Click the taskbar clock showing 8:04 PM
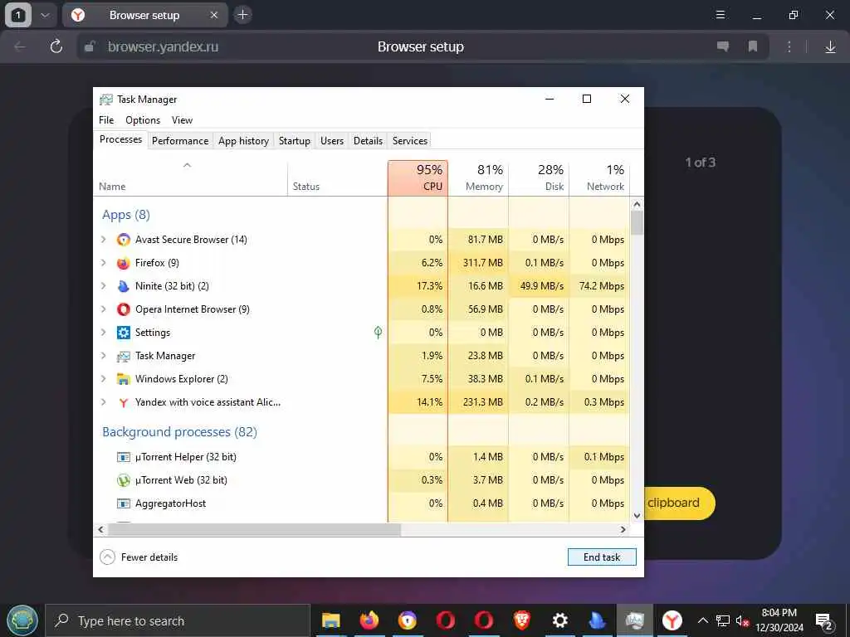This screenshot has height=637, width=850. (779, 620)
